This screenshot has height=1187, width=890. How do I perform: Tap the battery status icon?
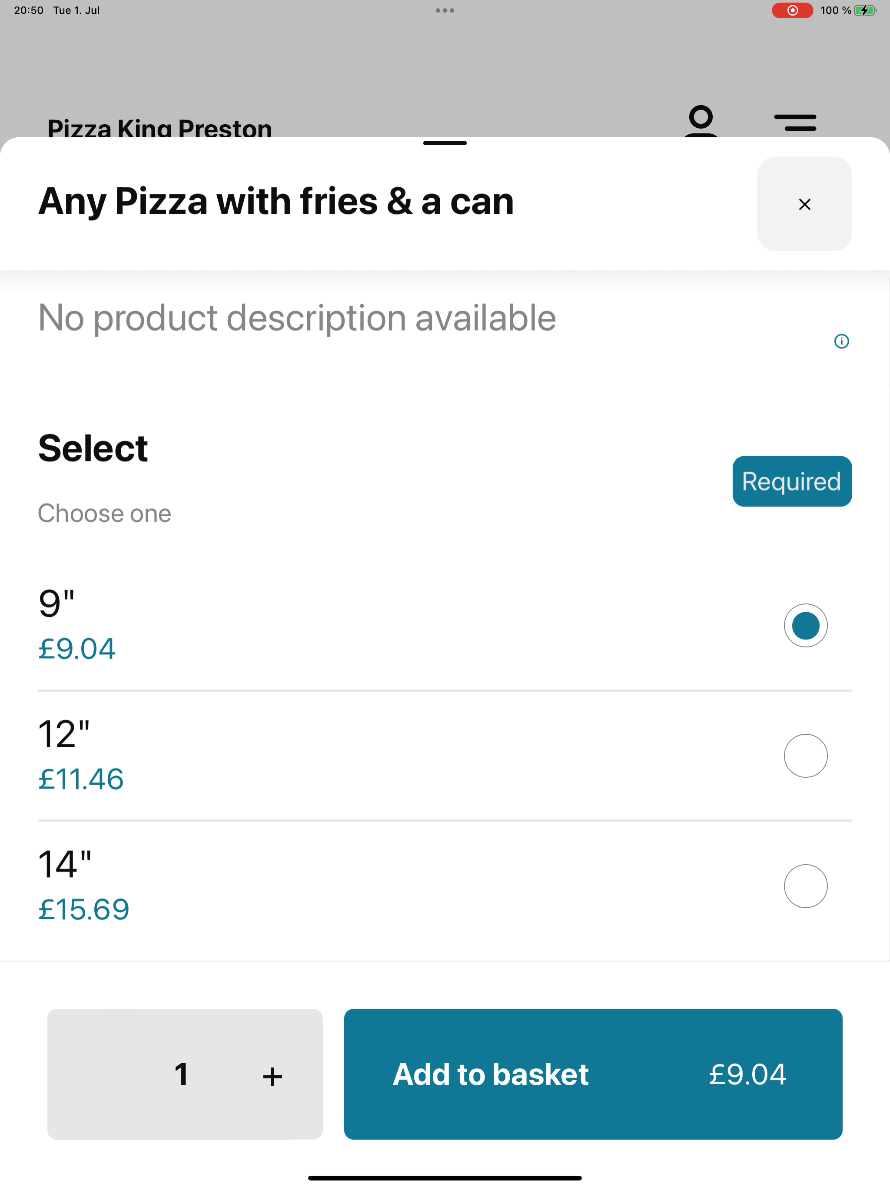point(865,10)
